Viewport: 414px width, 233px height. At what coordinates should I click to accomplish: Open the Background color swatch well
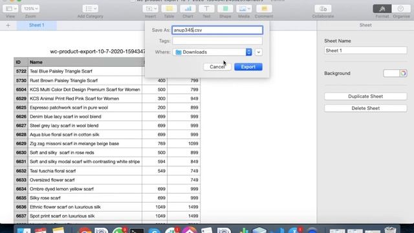pyautogui.click(x=391, y=73)
